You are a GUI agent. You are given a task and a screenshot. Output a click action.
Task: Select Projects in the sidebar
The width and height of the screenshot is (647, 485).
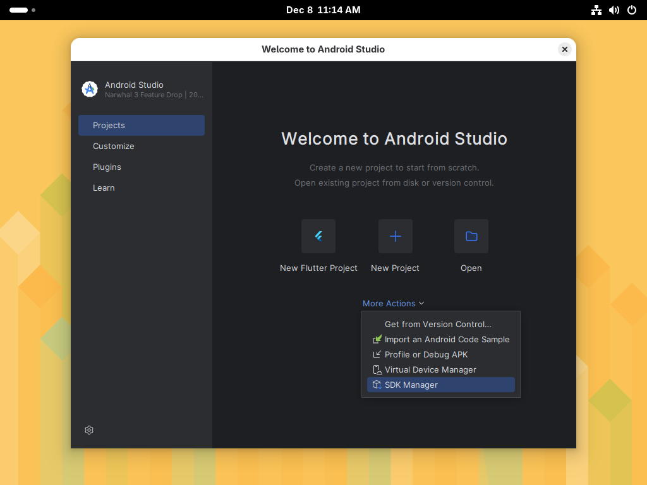coord(109,125)
